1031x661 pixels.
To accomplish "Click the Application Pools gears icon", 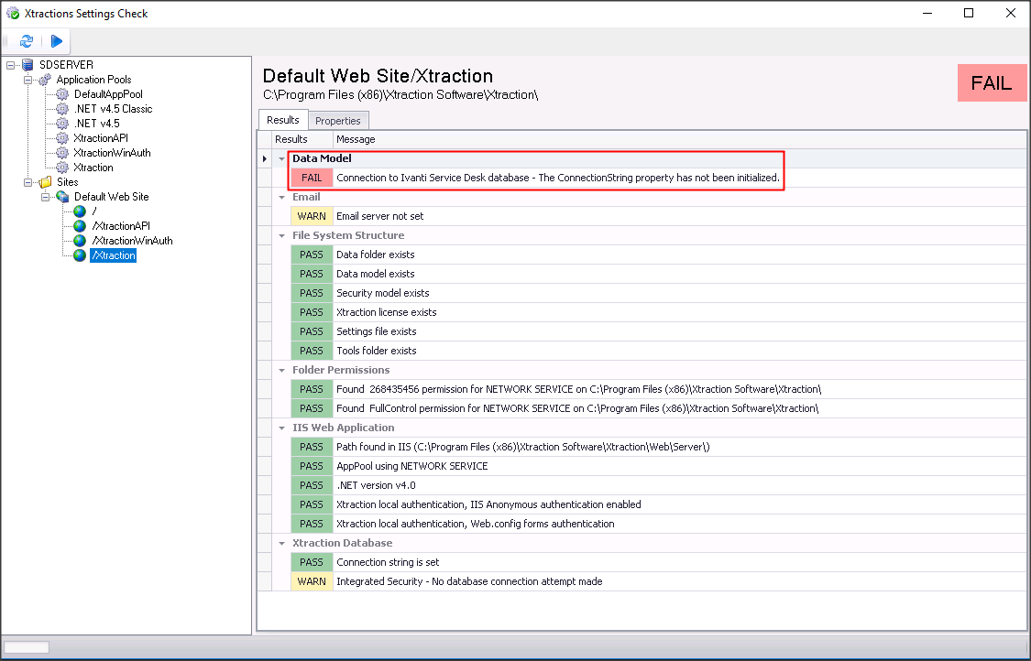I will (44, 79).
